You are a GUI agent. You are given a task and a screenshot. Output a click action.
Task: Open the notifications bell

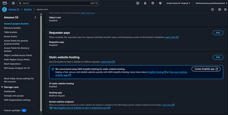(145, 3)
